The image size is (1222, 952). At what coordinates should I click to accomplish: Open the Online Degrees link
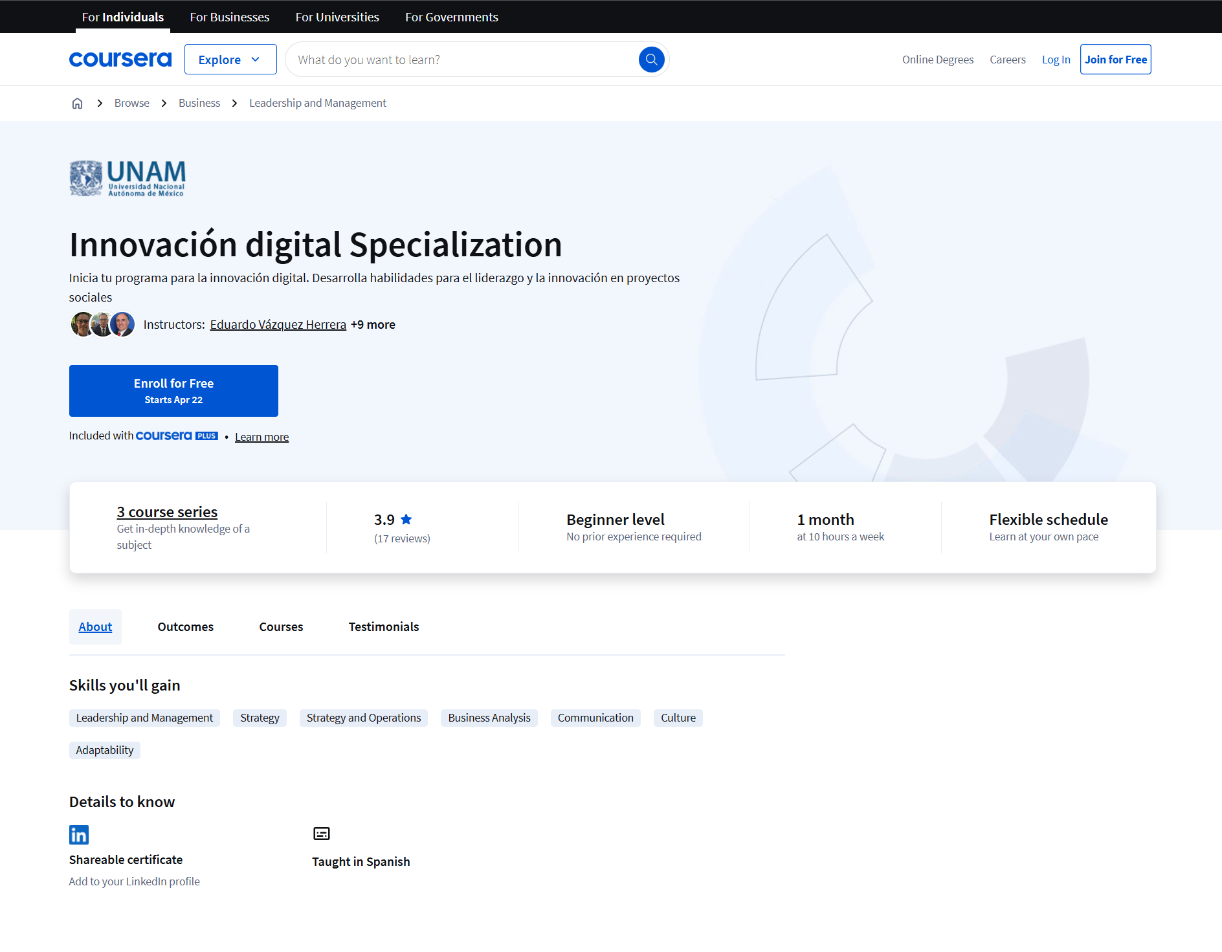pos(938,60)
